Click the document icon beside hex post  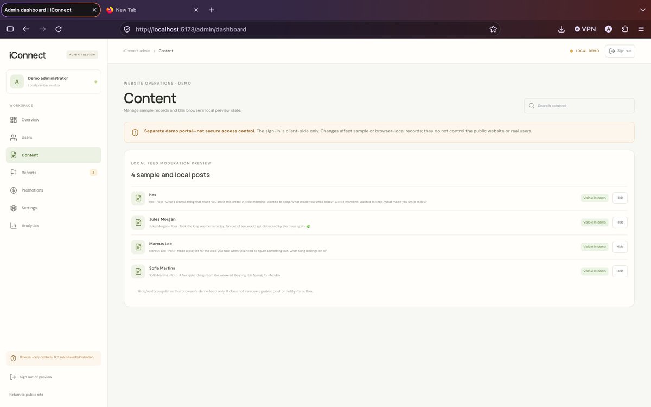coord(138,198)
